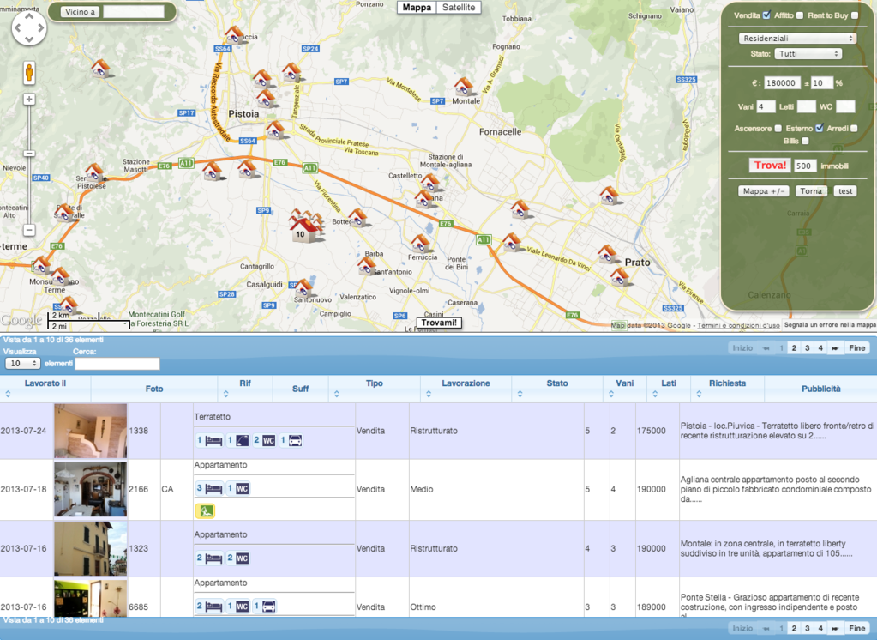
Task: Click the house marker next to Botte label
Action: (x=358, y=217)
